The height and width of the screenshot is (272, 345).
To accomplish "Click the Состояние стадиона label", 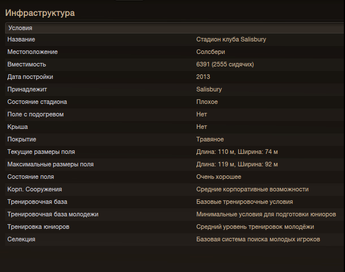I will 37,102.
